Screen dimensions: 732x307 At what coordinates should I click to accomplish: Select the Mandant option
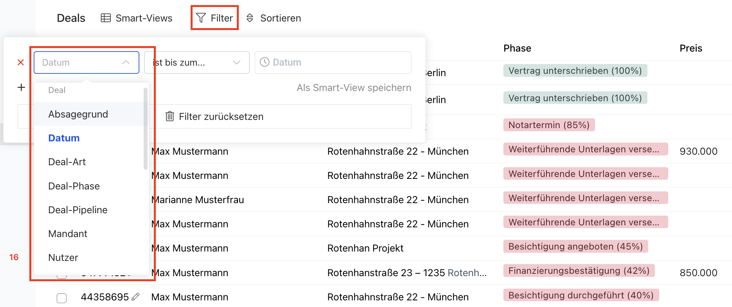(x=68, y=234)
